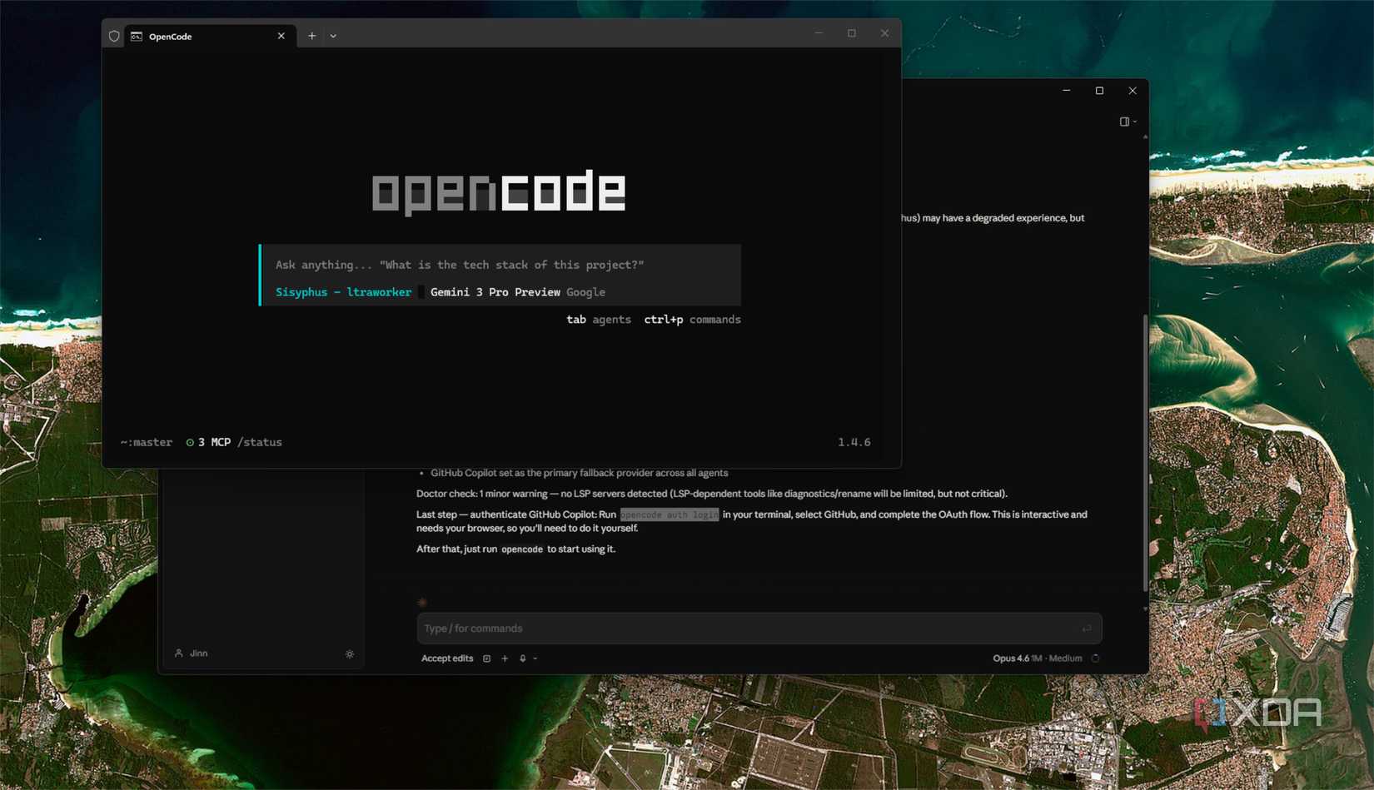Click the 'Type / for commands' input field
Screen dimensions: 1374x790
(759, 629)
